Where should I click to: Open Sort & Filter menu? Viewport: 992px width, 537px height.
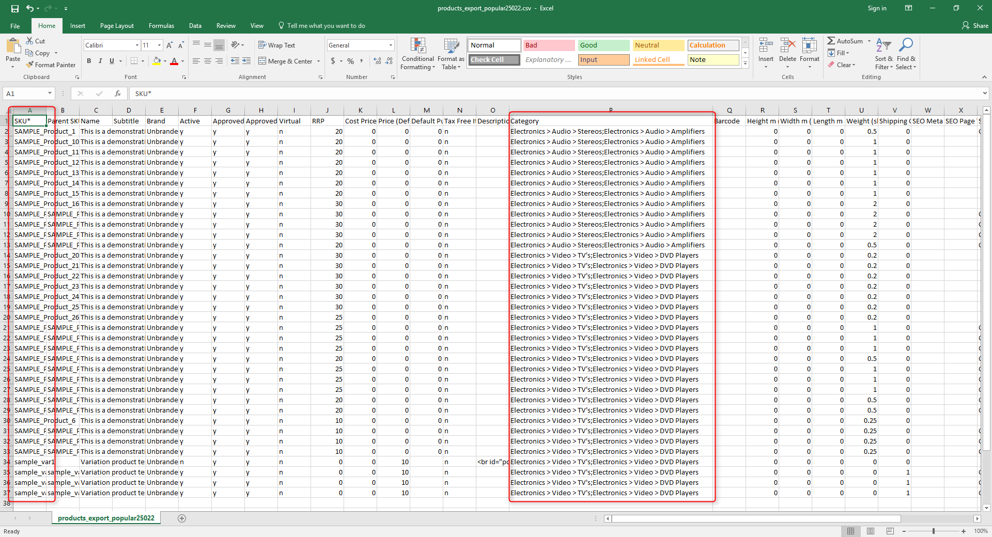click(x=884, y=54)
